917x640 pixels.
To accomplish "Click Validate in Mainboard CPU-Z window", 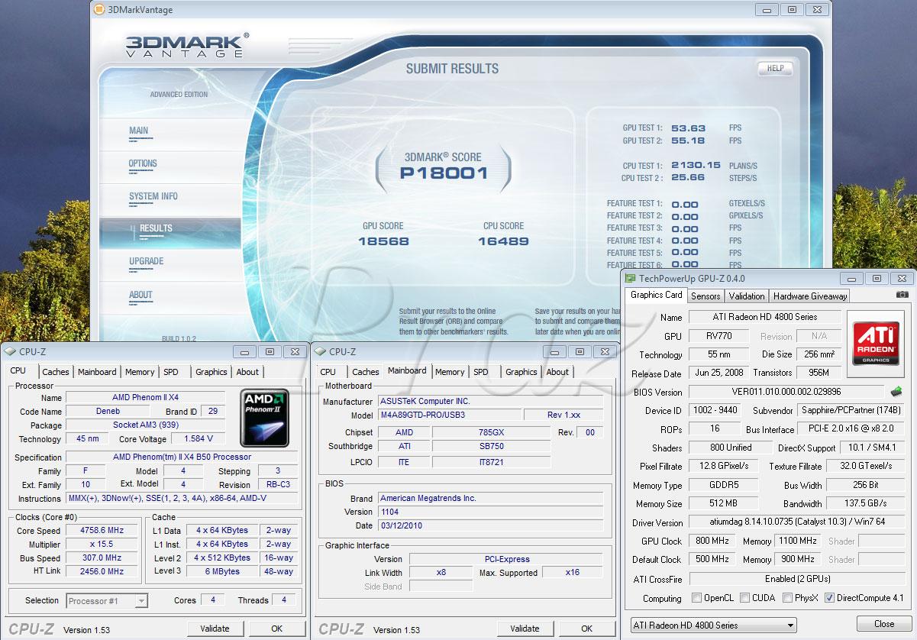I will point(525,629).
